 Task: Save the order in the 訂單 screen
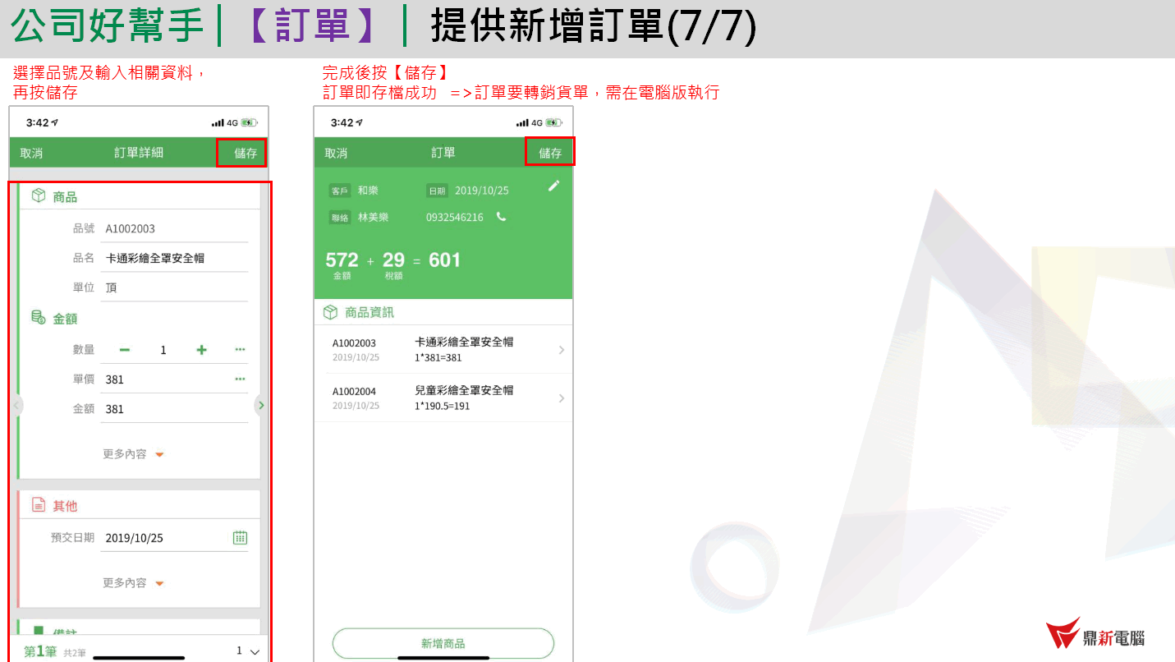[x=550, y=153]
